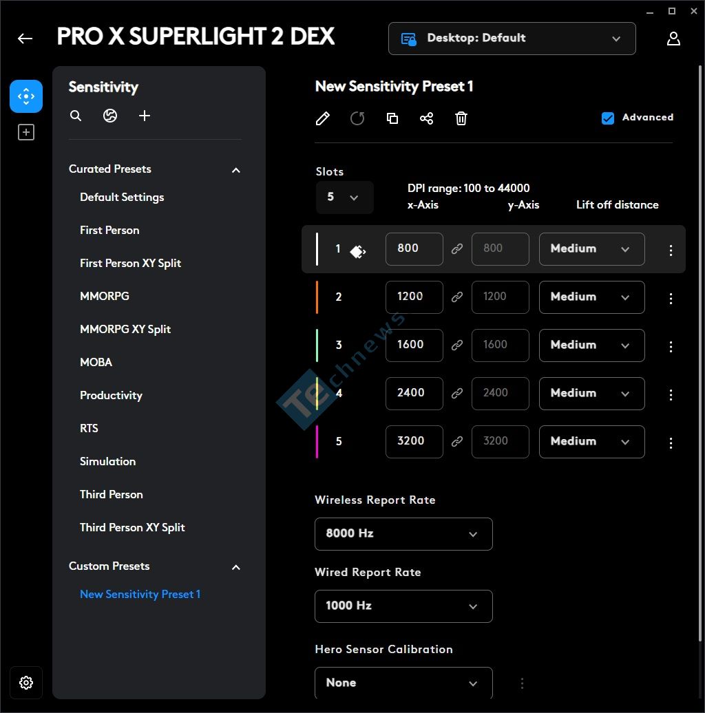Image resolution: width=705 pixels, height=713 pixels.
Task: Uncheck the Advanced checkbox
Action: 608,118
